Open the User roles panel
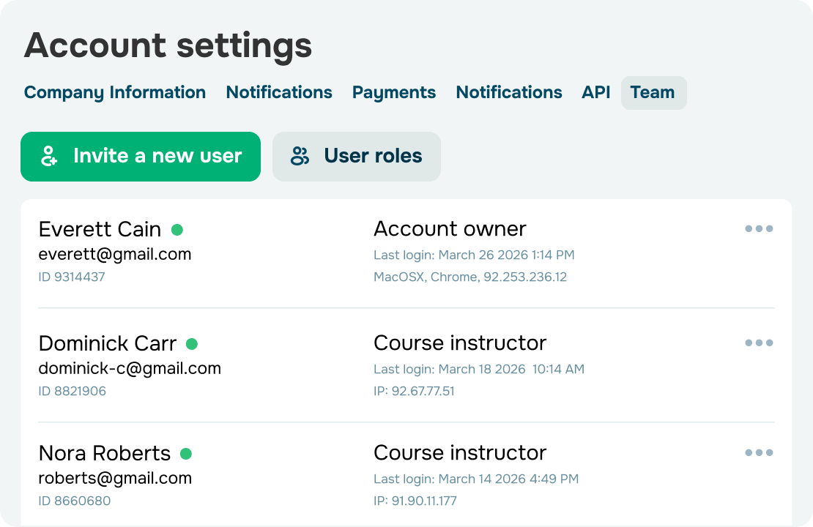The image size is (813, 527). click(357, 155)
